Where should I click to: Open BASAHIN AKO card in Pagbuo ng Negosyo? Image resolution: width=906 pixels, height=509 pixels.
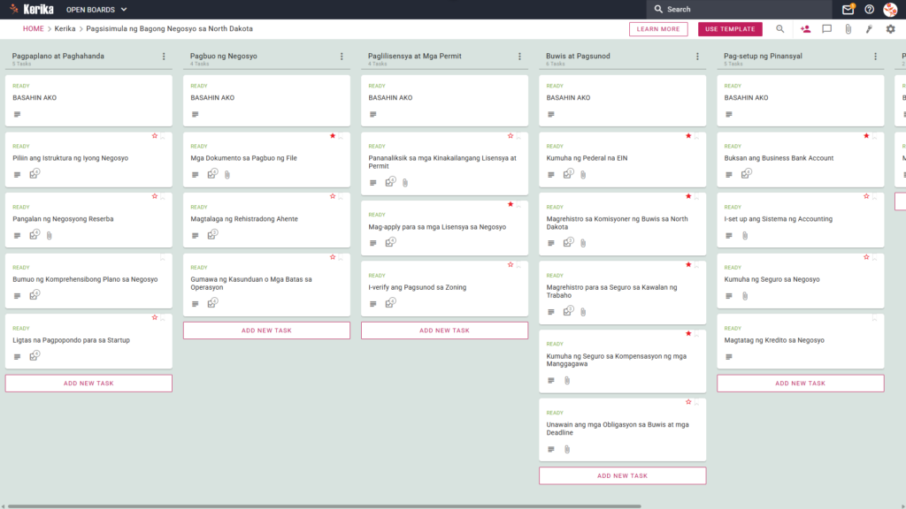tap(266, 101)
